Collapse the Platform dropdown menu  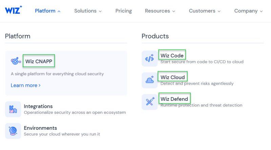click(47, 11)
